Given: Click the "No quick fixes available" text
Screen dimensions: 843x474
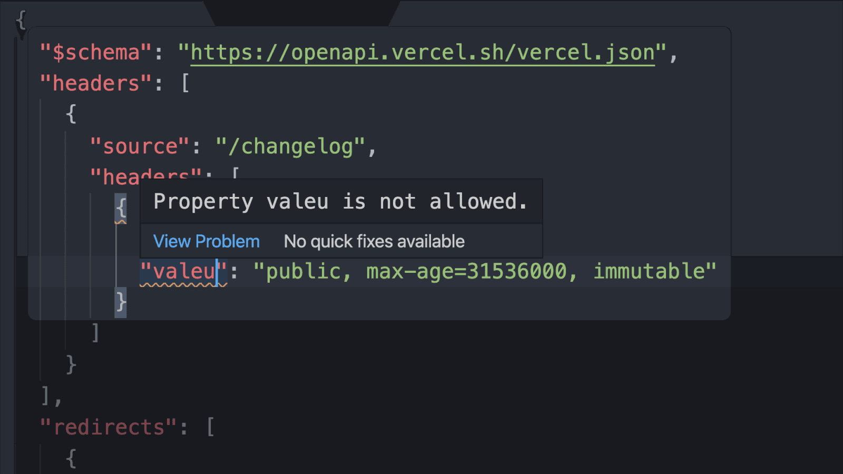Looking at the screenshot, I should pos(374,242).
